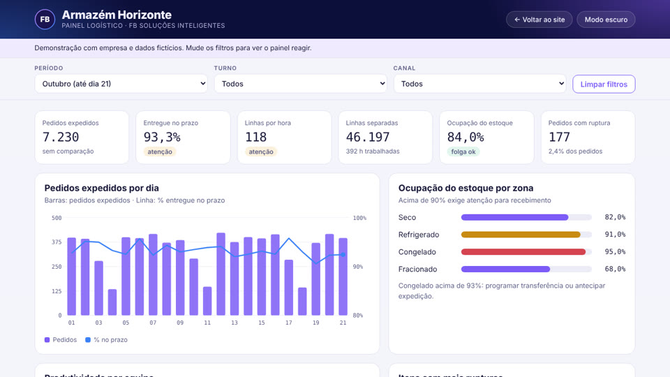Click the FB round logo icon

pos(45,20)
